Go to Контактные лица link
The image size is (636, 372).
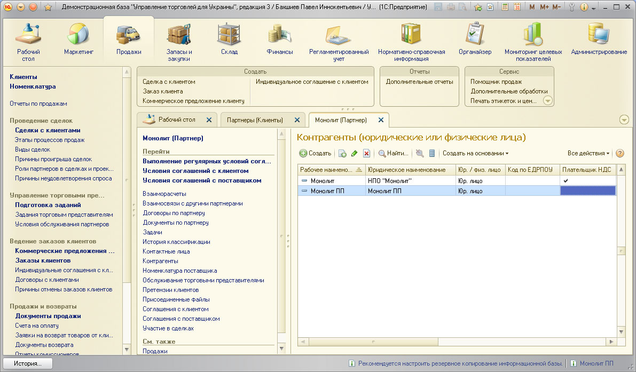(166, 251)
